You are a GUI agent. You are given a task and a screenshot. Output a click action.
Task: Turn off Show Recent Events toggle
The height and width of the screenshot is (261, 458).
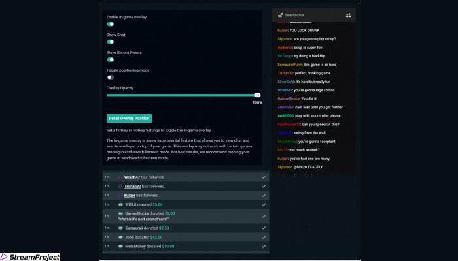[111, 60]
